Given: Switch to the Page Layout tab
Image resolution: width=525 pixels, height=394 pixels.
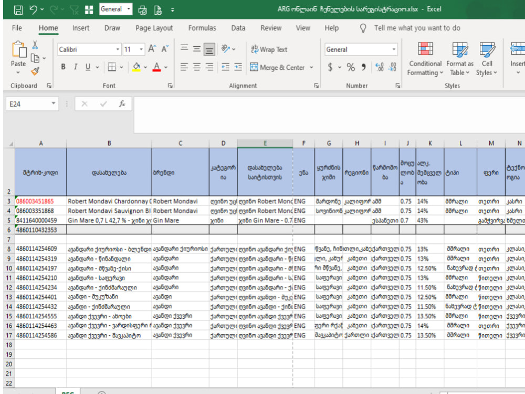Looking at the screenshot, I should coord(154,28).
